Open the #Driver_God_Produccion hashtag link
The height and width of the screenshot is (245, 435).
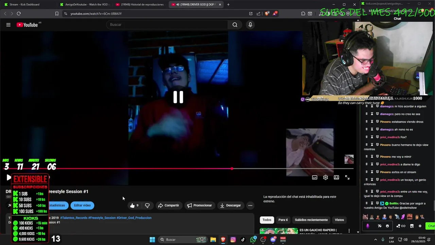[134, 218]
